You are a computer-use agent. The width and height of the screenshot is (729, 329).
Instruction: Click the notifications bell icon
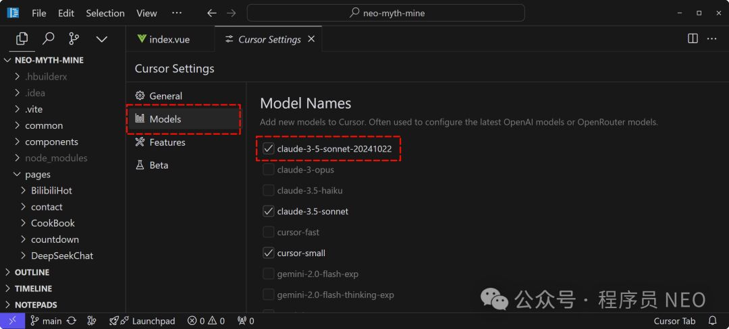click(713, 321)
